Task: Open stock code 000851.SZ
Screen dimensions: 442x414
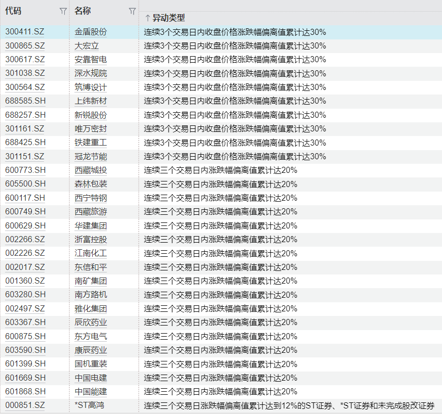Action: [x=25, y=405]
